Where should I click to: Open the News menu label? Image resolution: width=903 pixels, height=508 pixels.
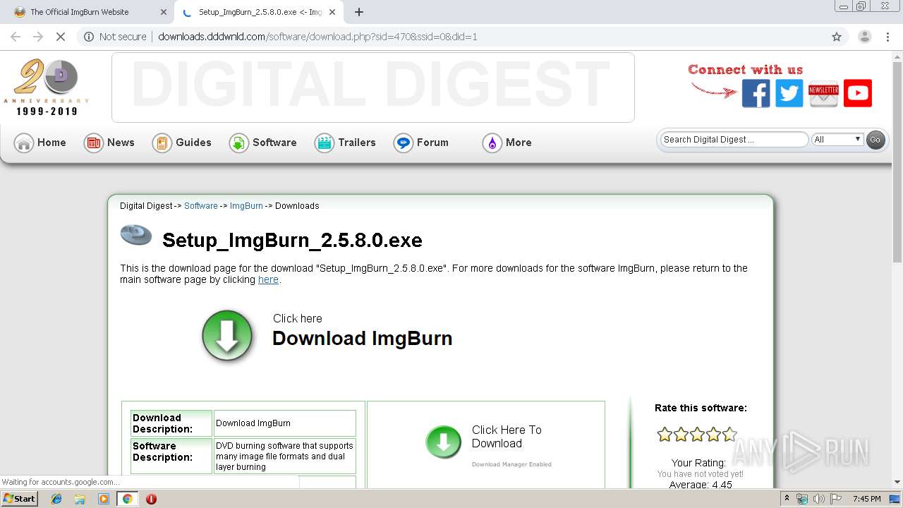click(121, 143)
